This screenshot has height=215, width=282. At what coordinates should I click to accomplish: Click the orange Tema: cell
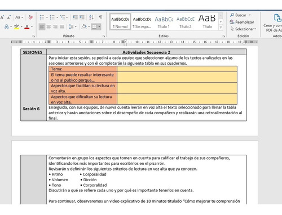[83, 69]
